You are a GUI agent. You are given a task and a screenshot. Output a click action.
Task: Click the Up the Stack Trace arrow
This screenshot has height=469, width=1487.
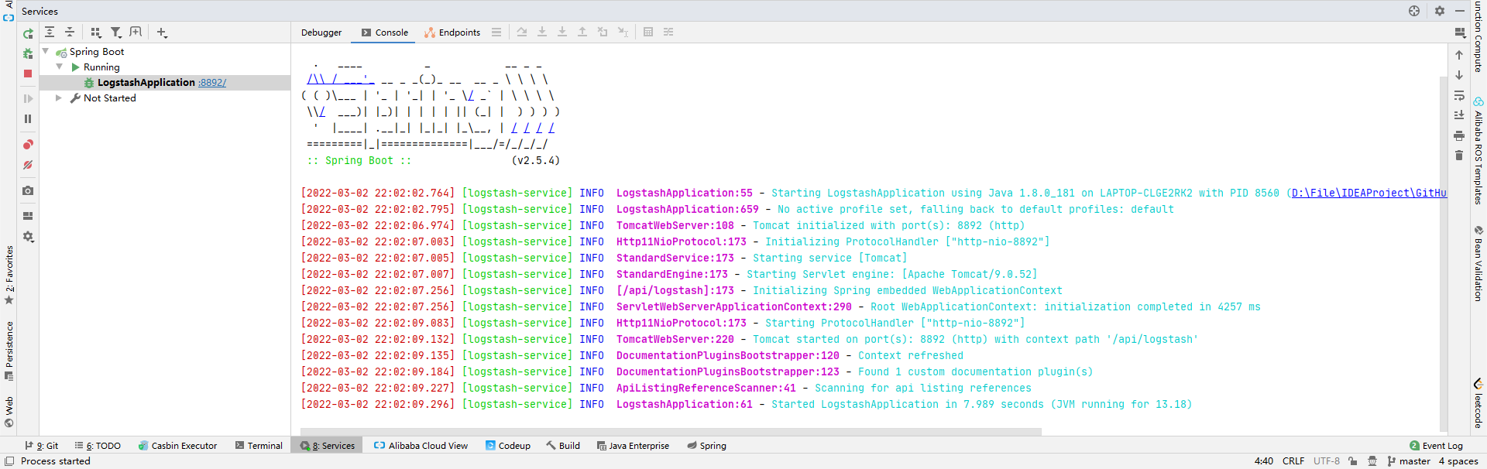(1459, 55)
